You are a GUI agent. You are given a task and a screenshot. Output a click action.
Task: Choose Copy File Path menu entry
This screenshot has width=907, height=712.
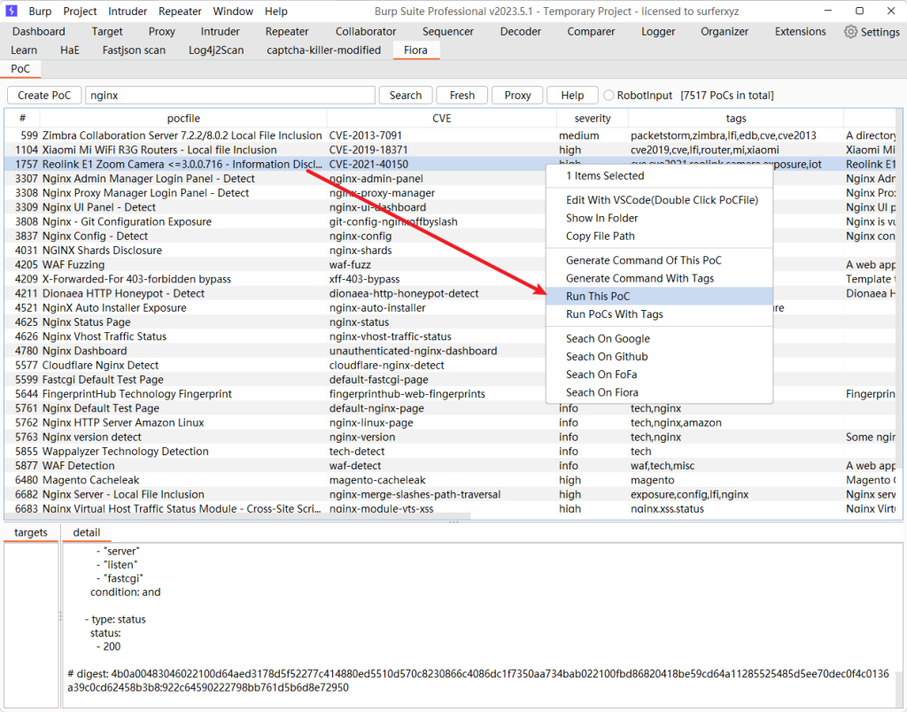pyautogui.click(x=600, y=236)
